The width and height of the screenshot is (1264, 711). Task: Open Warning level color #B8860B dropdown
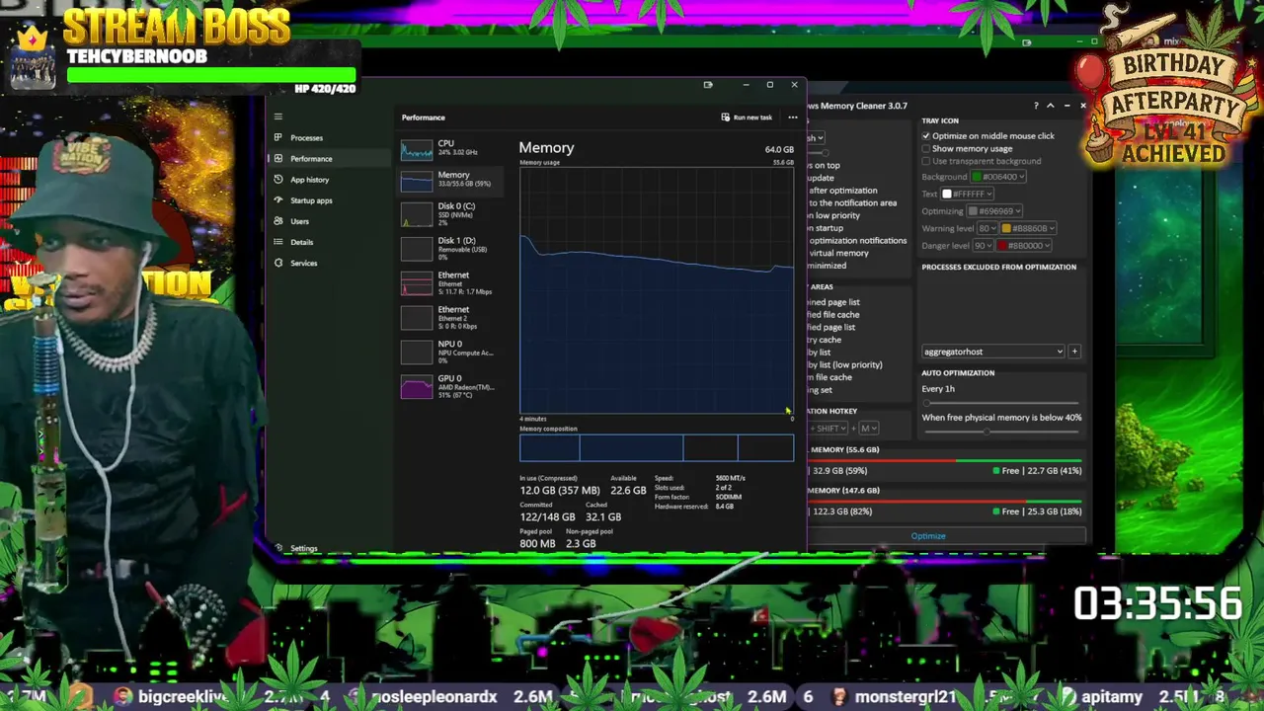tap(1028, 228)
